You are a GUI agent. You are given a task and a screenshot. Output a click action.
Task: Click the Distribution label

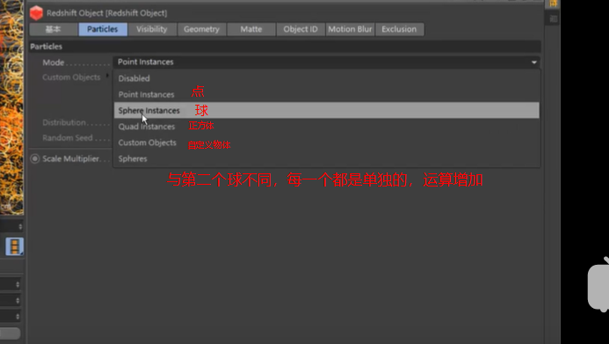pyautogui.click(x=64, y=122)
